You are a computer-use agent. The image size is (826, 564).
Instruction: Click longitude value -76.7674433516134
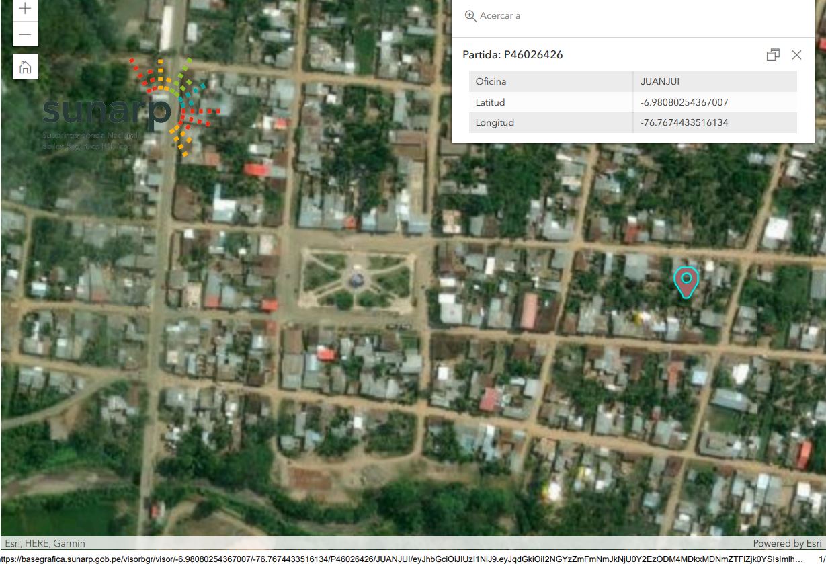tap(684, 123)
